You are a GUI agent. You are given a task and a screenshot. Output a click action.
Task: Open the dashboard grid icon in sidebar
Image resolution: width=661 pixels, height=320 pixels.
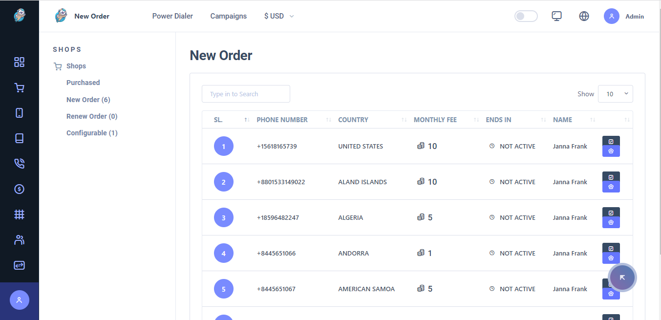[19, 62]
